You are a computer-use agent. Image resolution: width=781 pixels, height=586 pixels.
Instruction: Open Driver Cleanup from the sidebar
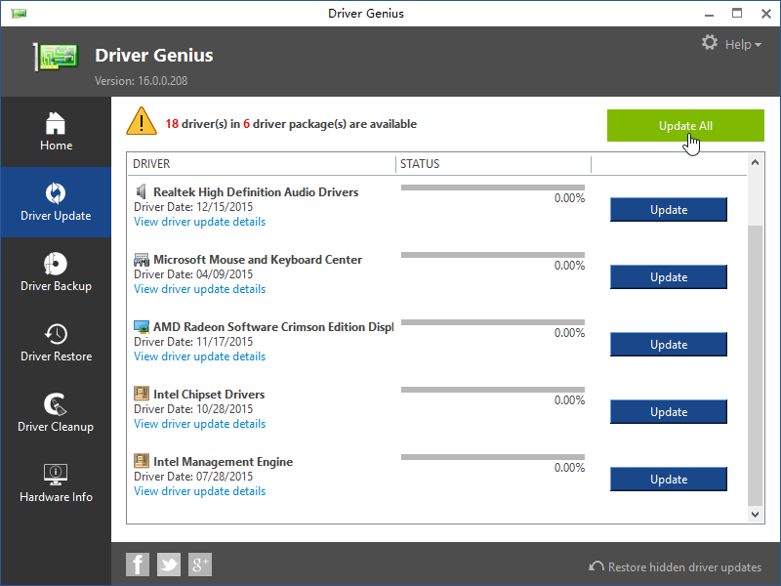[x=56, y=412]
